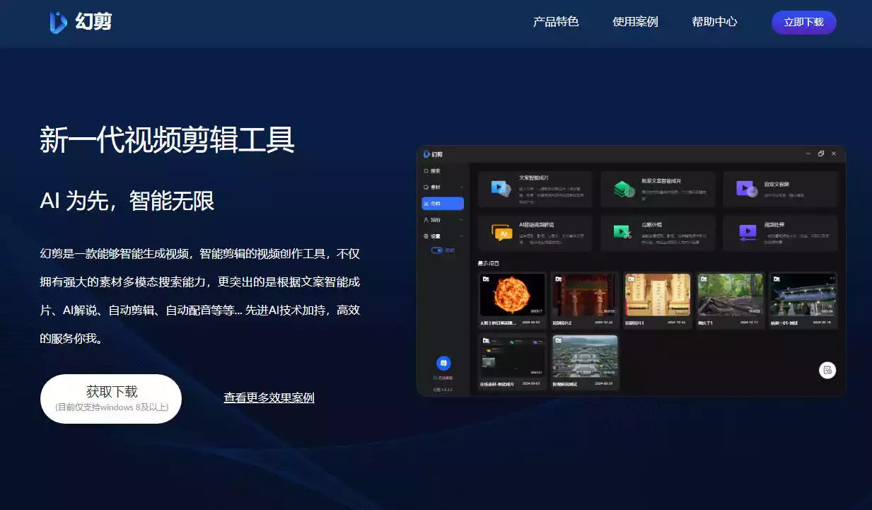
Task: Click the person icon beside 我的
Action: coord(426,220)
